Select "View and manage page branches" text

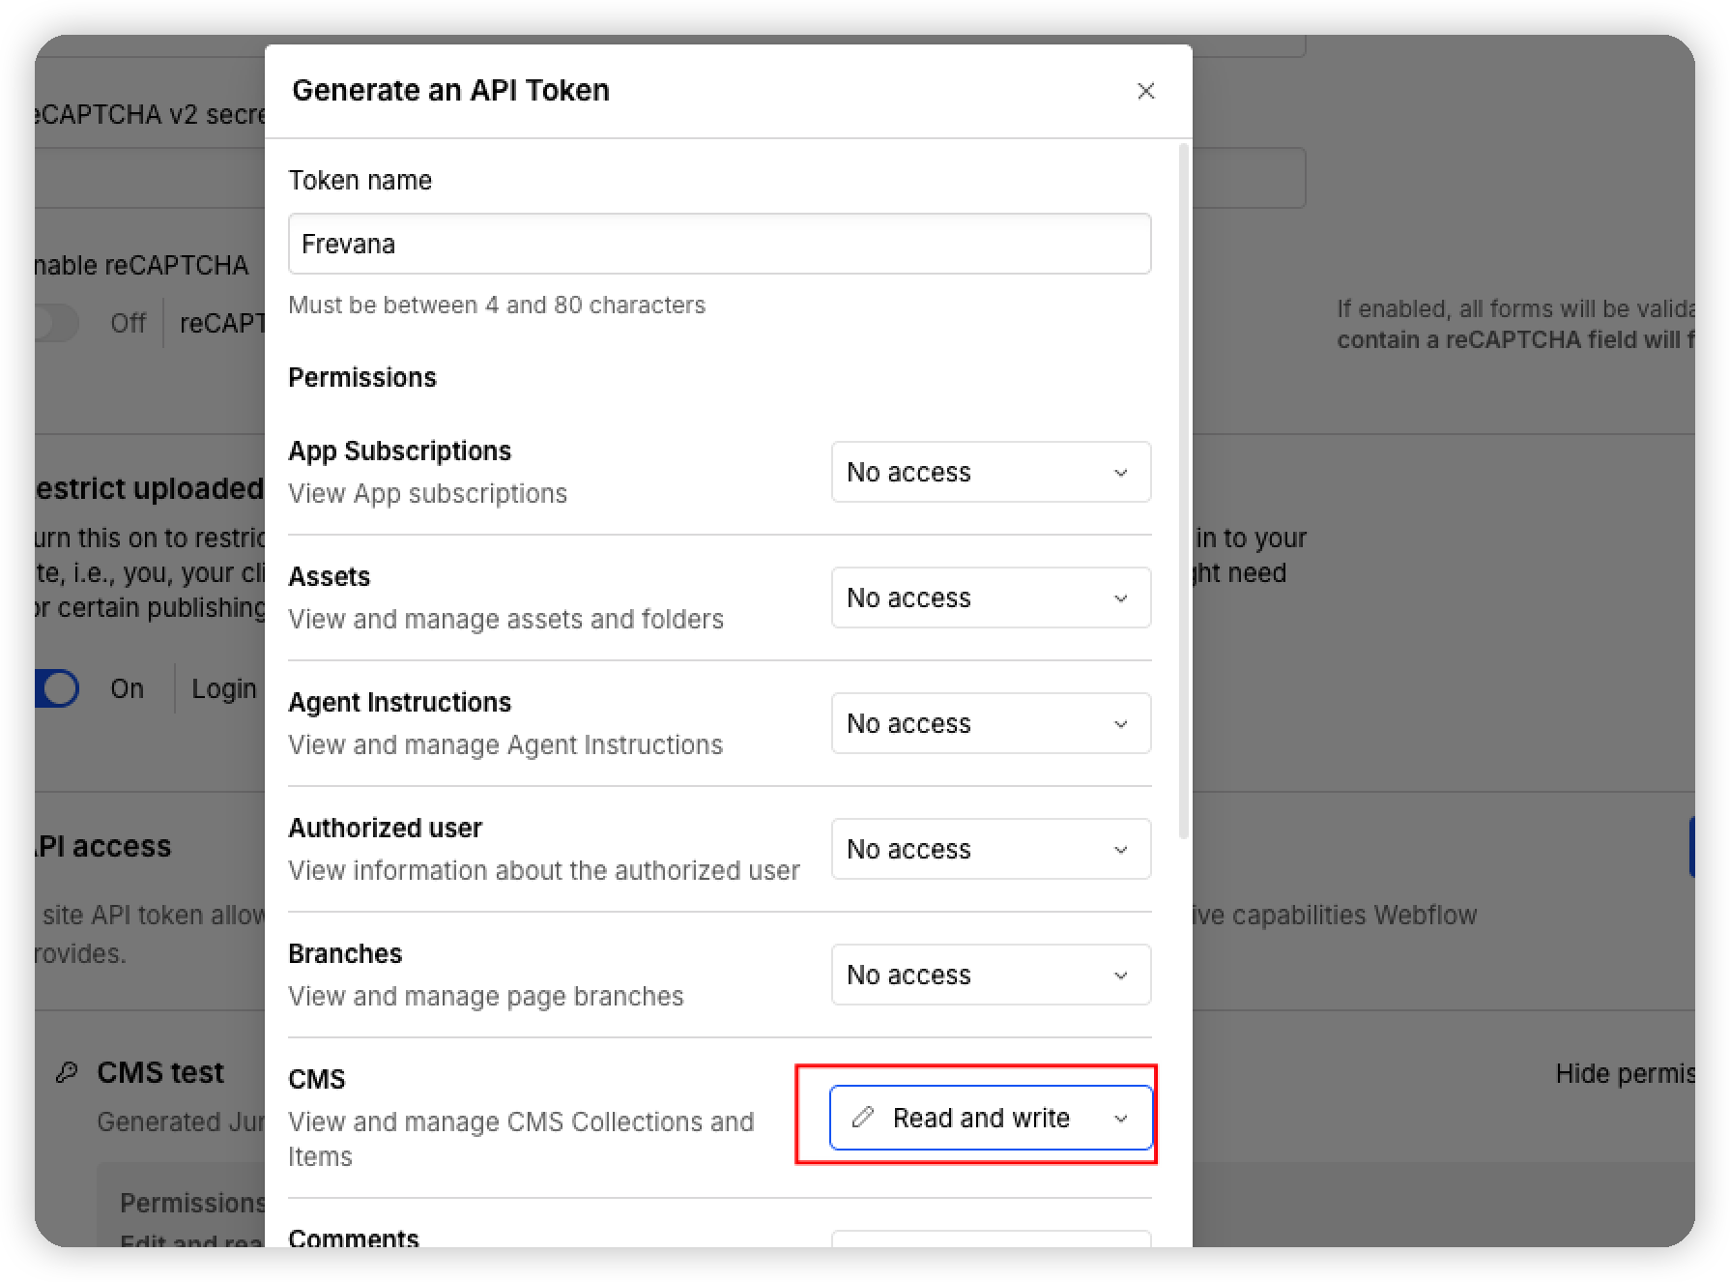486,996
